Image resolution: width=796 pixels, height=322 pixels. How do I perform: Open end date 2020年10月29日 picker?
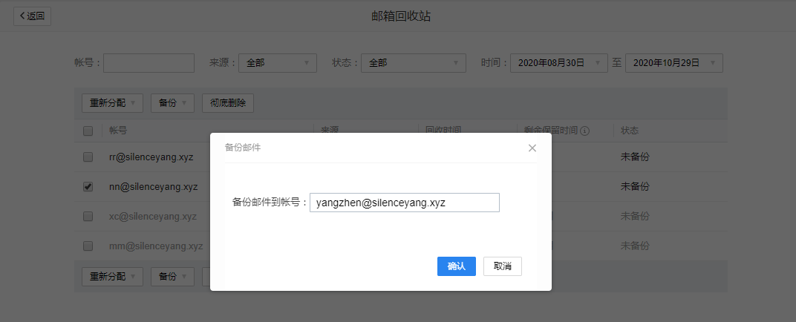(x=674, y=63)
